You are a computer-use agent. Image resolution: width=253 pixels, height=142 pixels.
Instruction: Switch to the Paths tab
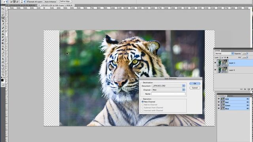[230, 96]
